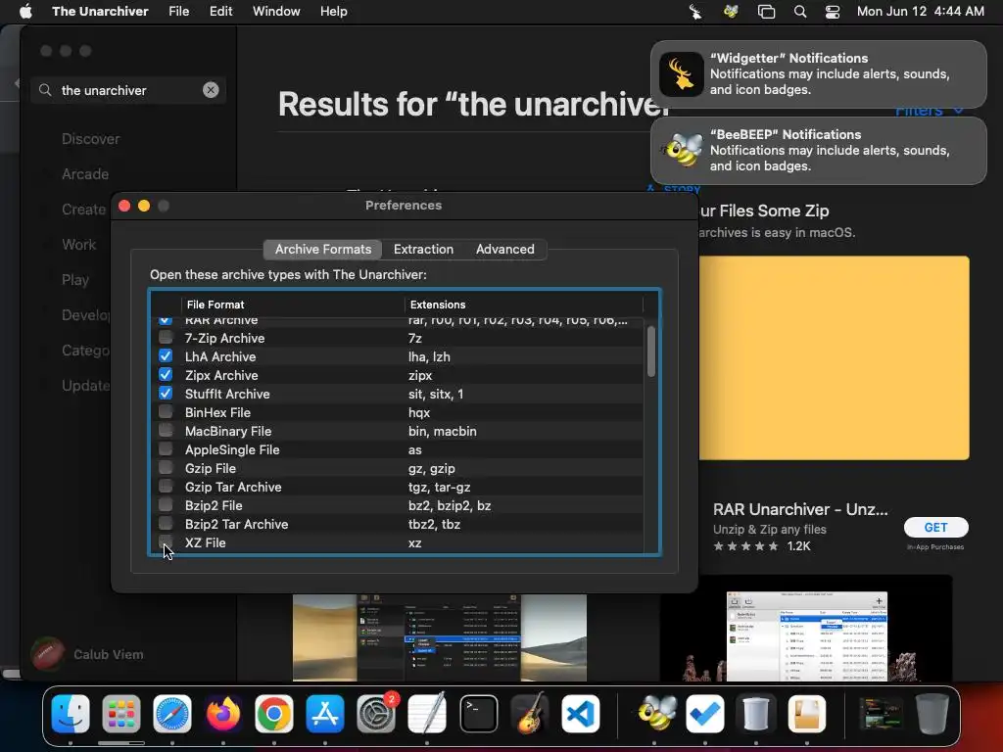Click the archive formats list scrollbar
Screen dimensions: 1003x752
[651, 352]
